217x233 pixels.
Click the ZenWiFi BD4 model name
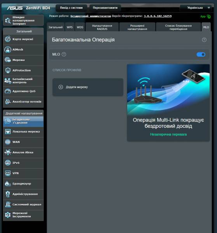38,8
